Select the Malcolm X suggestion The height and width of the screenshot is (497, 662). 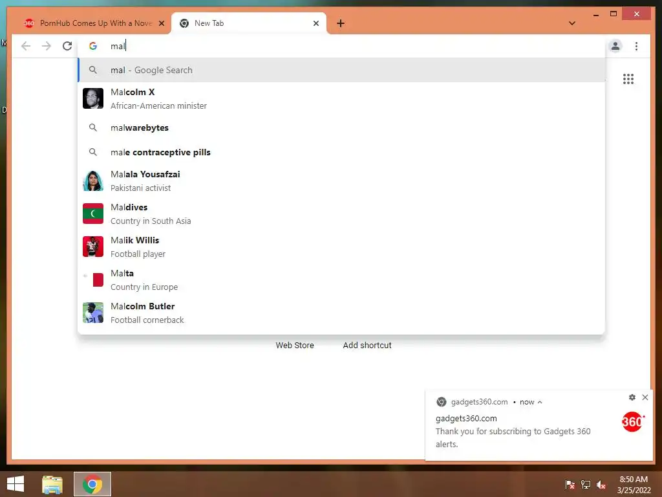pos(341,98)
